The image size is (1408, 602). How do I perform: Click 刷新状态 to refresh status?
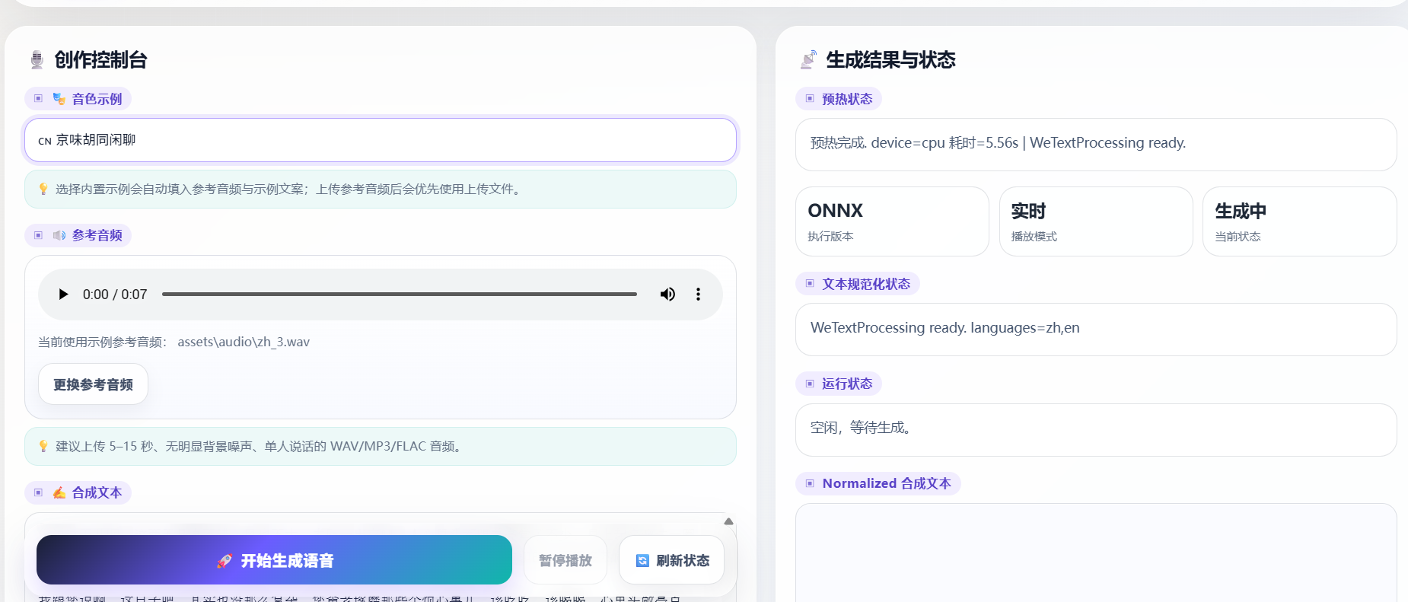point(671,560)
